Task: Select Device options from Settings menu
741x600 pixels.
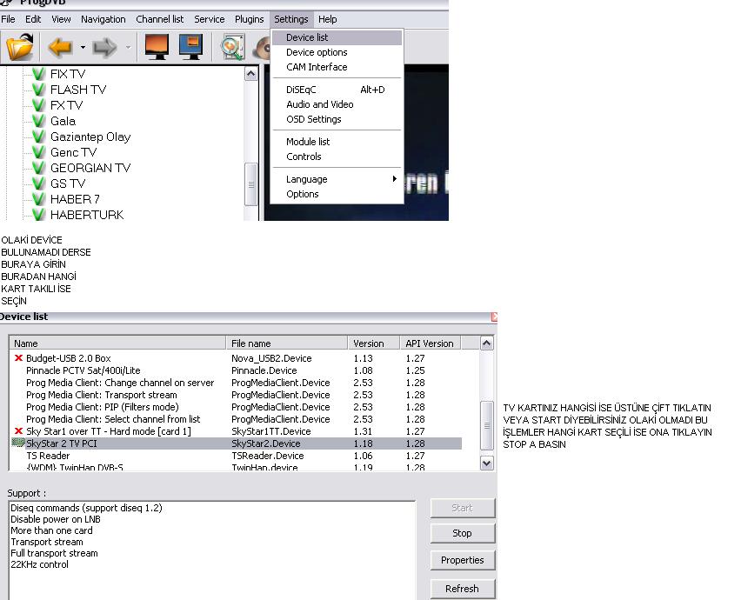Action: click(x=317, y=52)
